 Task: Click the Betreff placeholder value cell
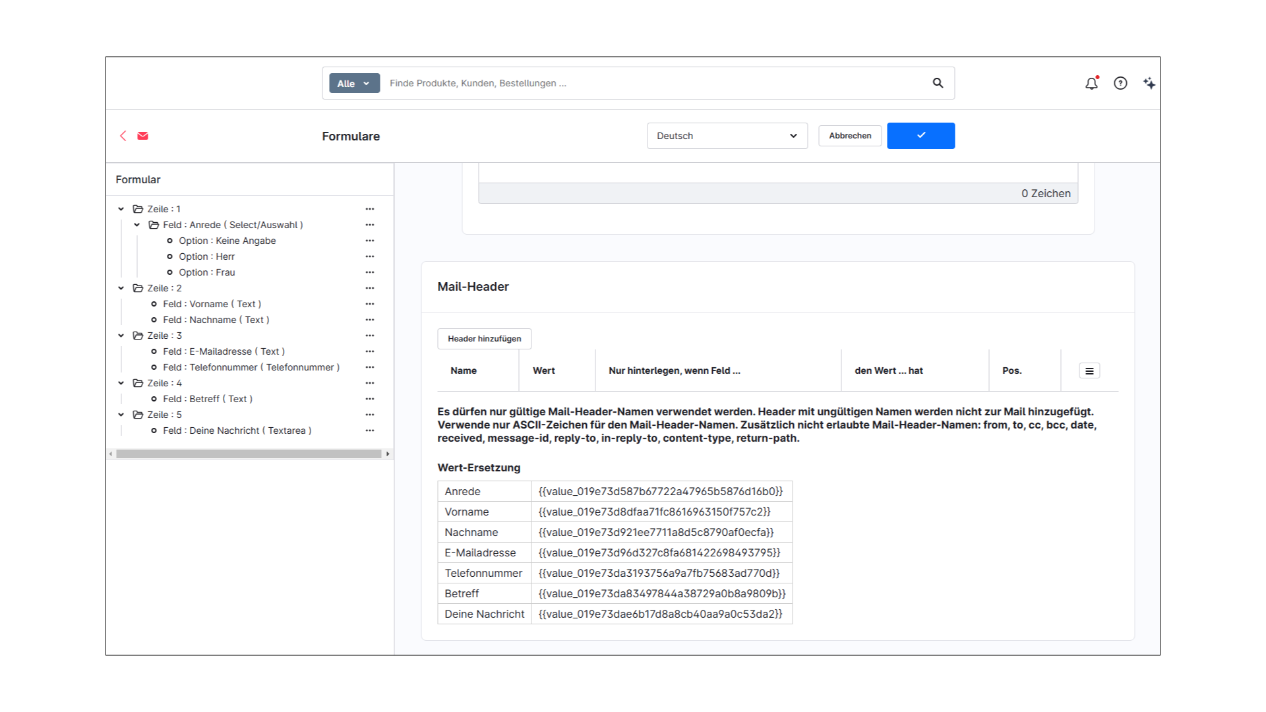coord(661,594)
